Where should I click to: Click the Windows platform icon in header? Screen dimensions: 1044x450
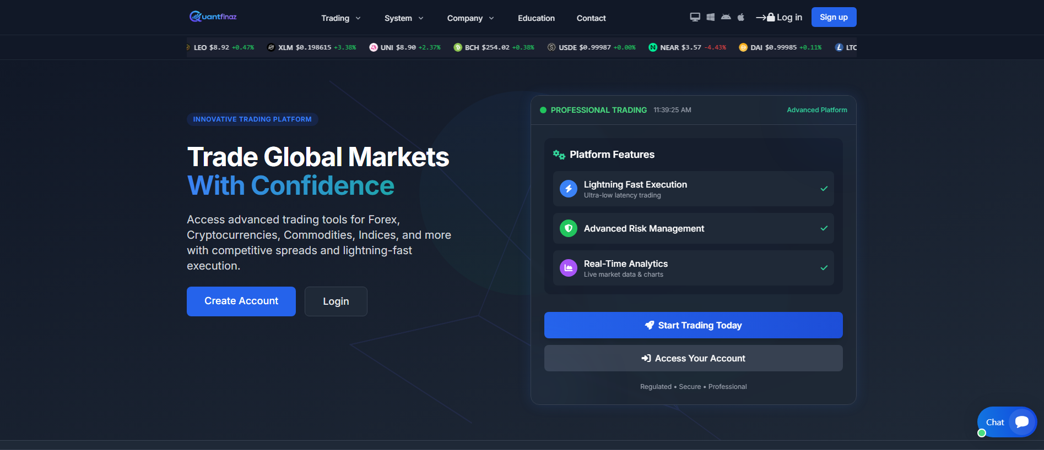711,17
